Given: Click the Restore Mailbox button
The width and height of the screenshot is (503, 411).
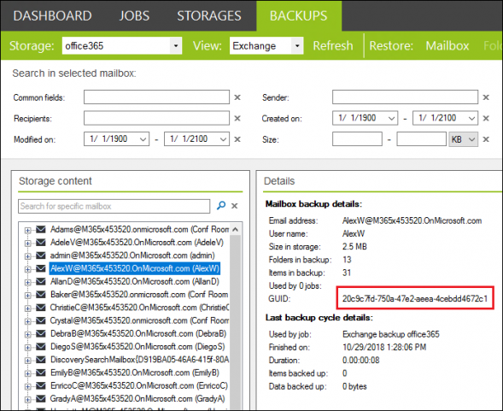Looking at the screenshot, I should 447,45.
